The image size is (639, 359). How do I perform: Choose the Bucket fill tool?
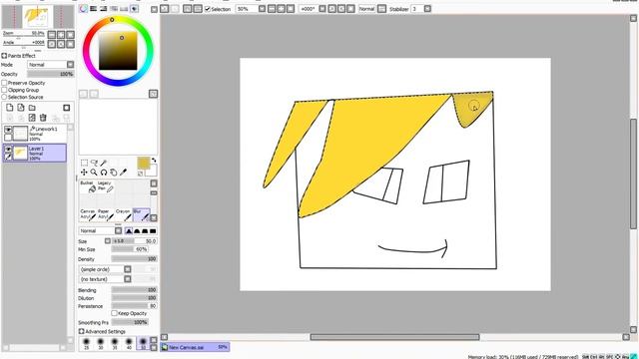tap(88, 186)
